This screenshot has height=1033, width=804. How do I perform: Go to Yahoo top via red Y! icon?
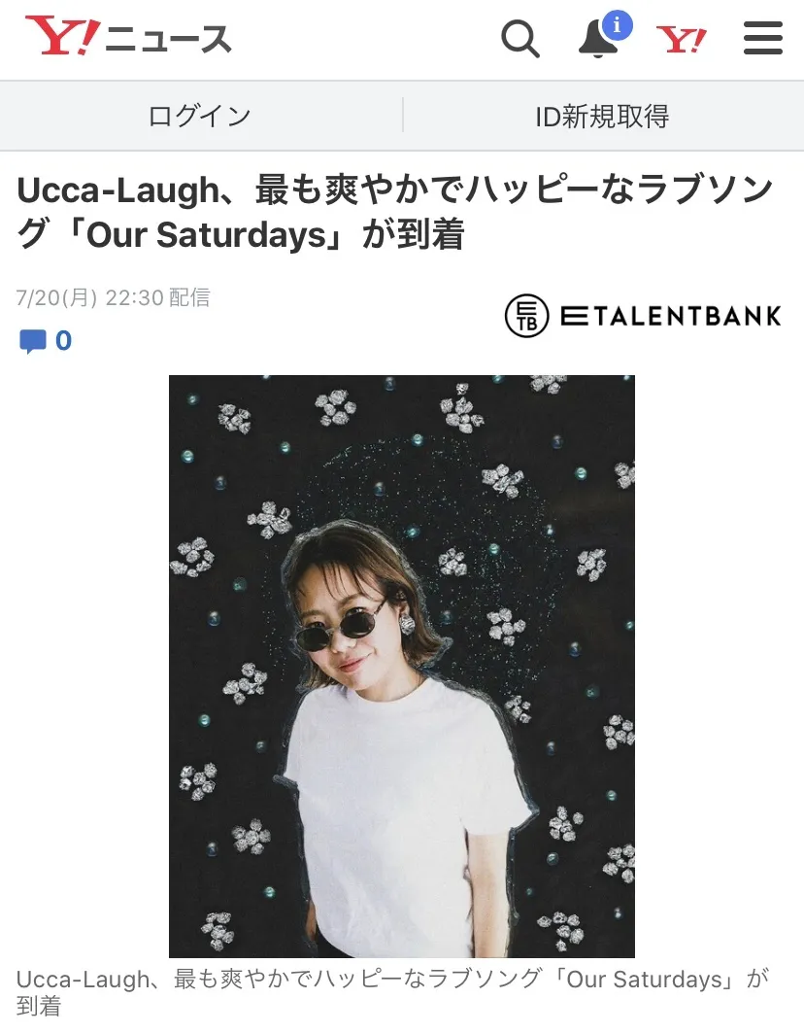682,40
